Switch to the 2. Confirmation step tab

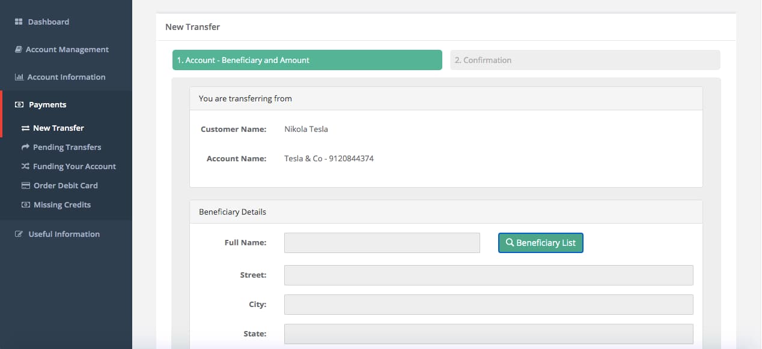click(x=585, y=60)
